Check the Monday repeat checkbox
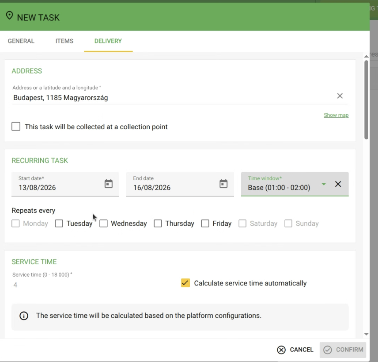This screenshot has width=378, height=362. click(15, 223)
